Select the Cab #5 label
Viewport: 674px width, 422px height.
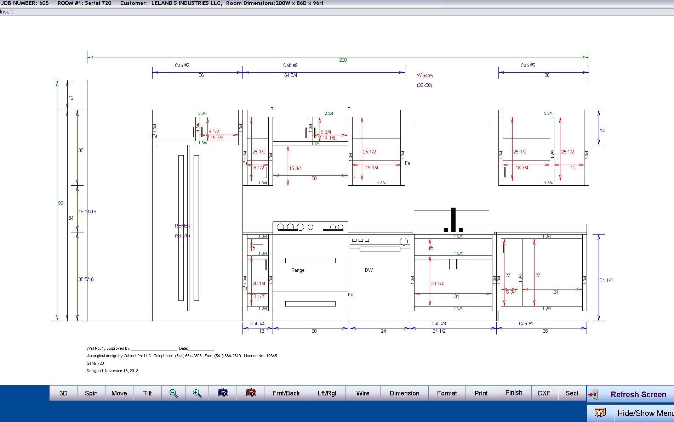[528, 65]
